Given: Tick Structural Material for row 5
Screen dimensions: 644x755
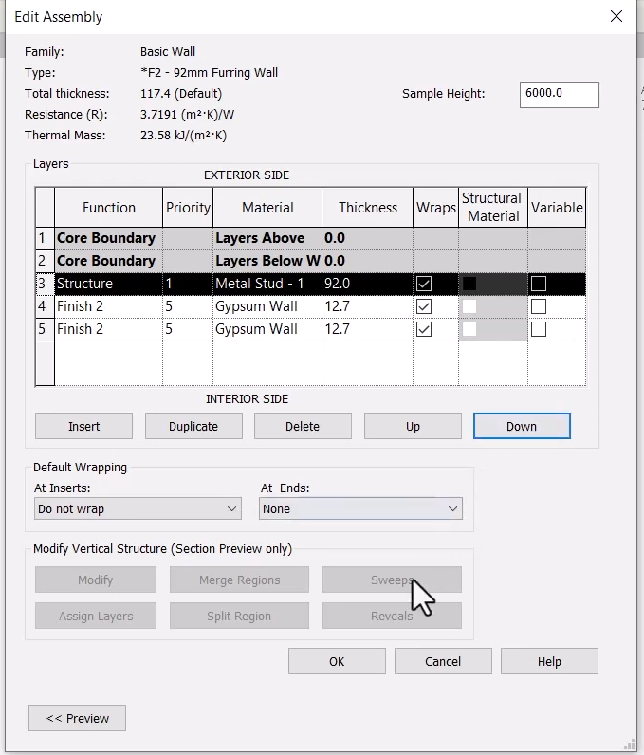Looking at the screenshot, I should (469, 329).
